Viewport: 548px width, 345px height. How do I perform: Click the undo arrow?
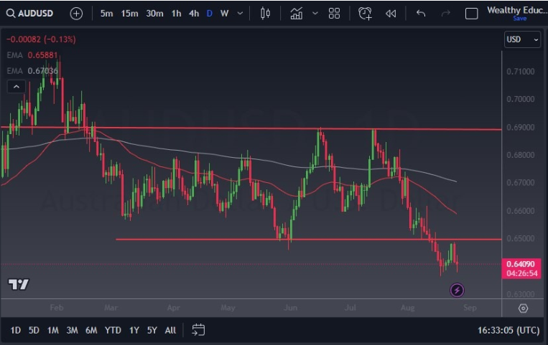pos(421,13)
